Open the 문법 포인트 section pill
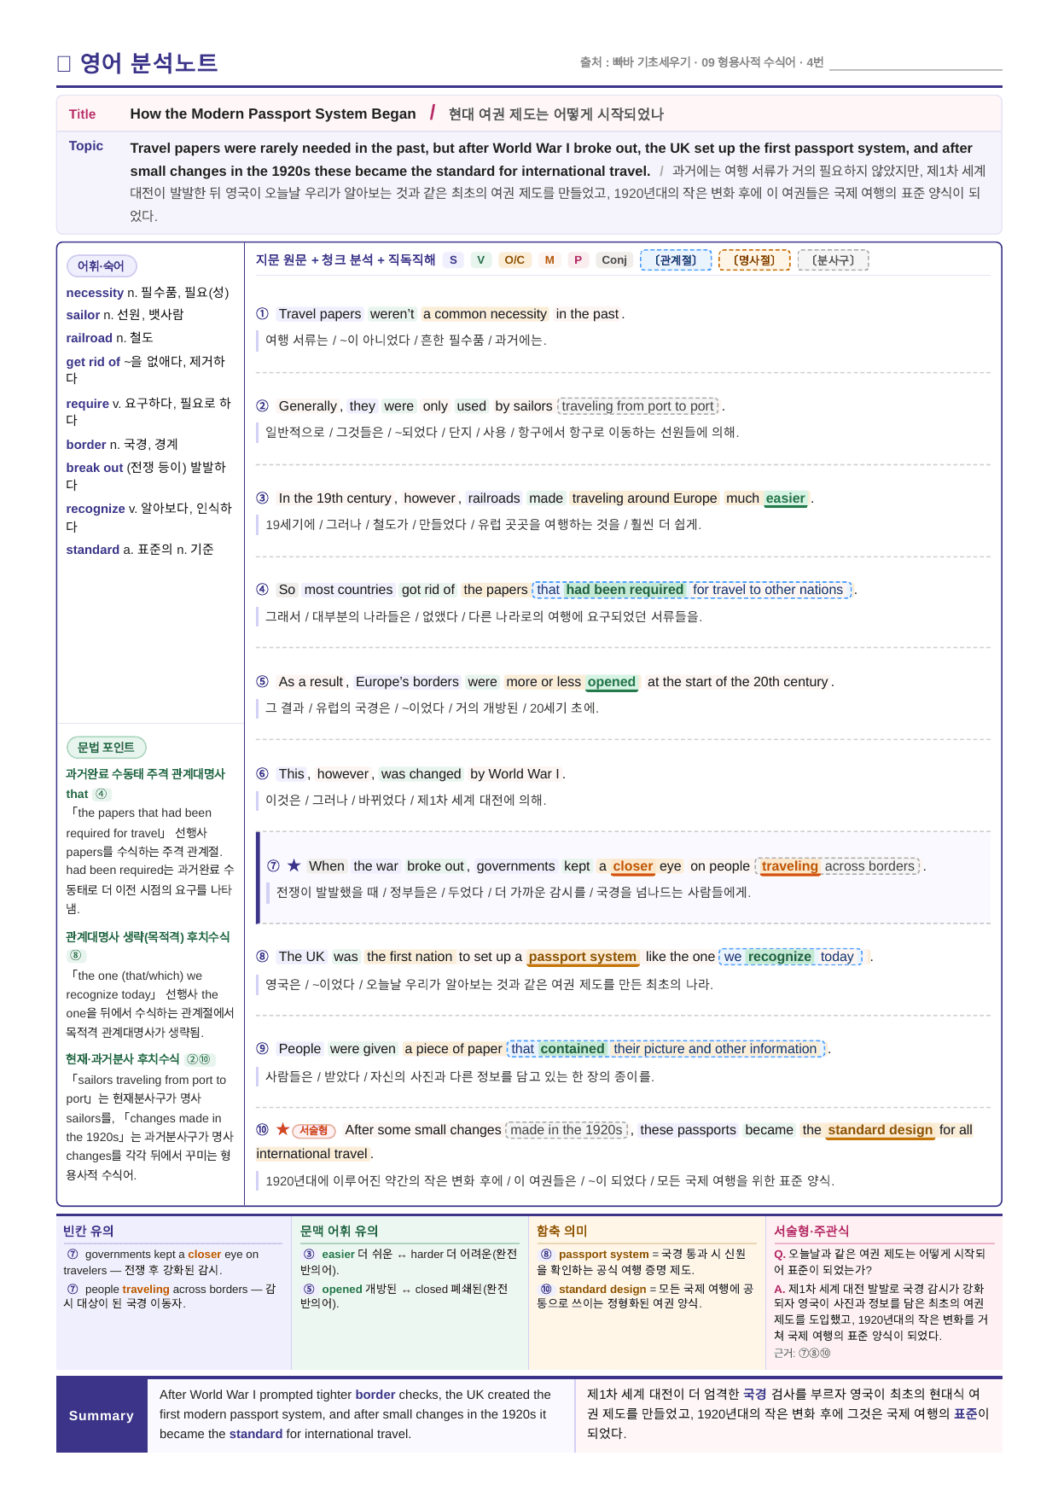Viewport: 1058px width, 1497px height. 107,748
